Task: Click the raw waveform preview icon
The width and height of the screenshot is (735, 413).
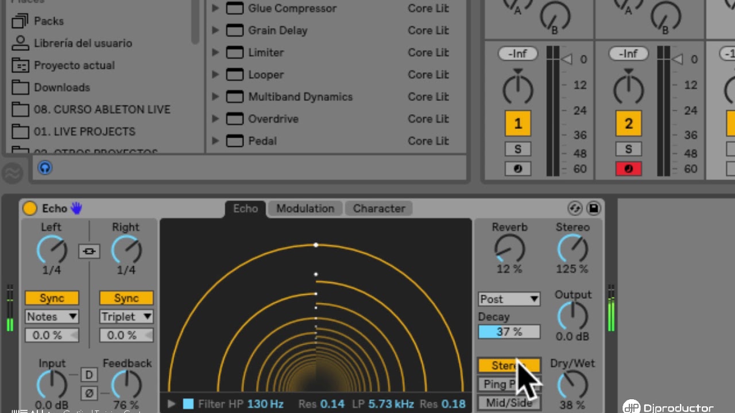Action: coord(13,173)
